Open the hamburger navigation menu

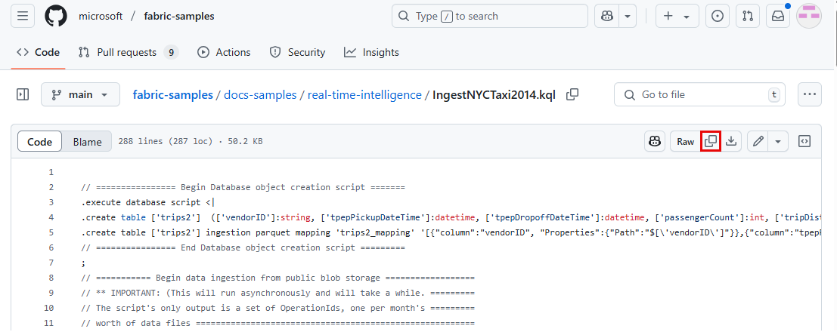coord(23,16)
